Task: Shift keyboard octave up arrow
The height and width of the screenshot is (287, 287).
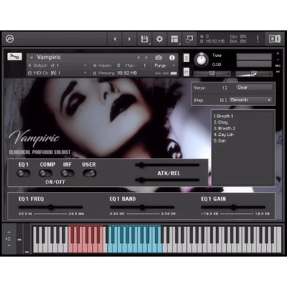Action: (9, 232)
